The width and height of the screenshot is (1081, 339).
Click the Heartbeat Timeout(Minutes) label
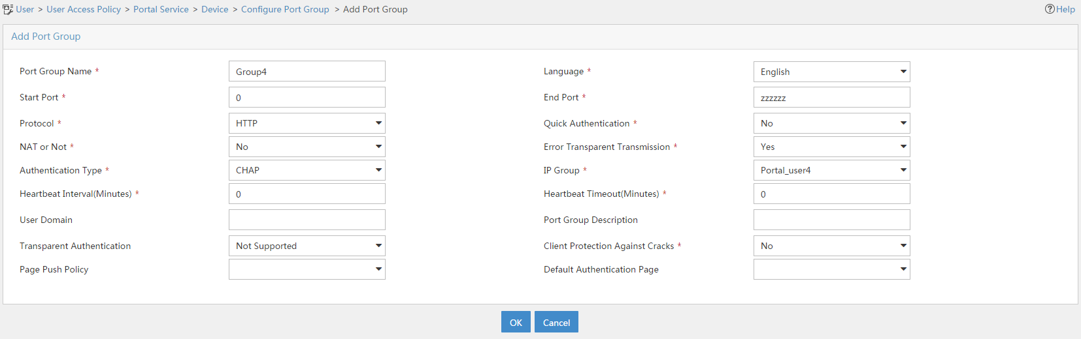point(601,194)
